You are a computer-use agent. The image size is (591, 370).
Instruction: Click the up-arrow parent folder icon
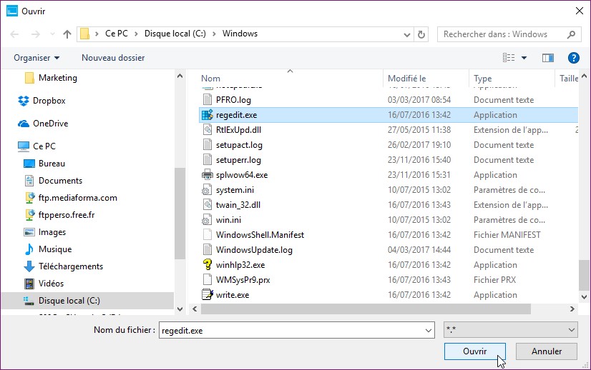point(67,34)
